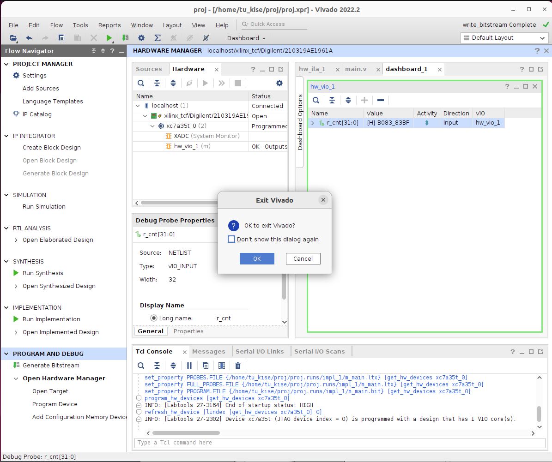Clear Tcl Console with trash icon

coord(238,366)
